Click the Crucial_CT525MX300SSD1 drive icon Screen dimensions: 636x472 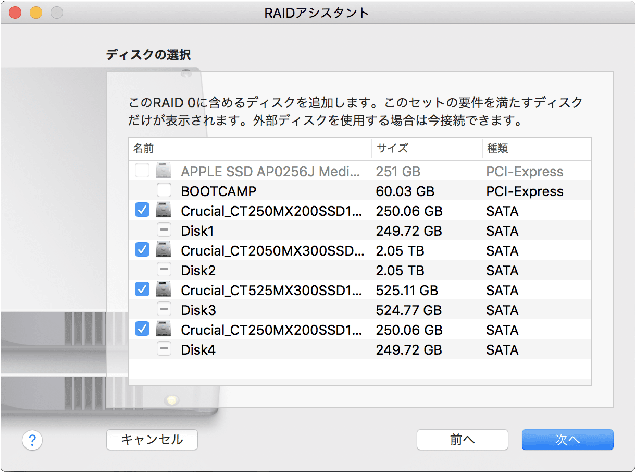(164, 289)
